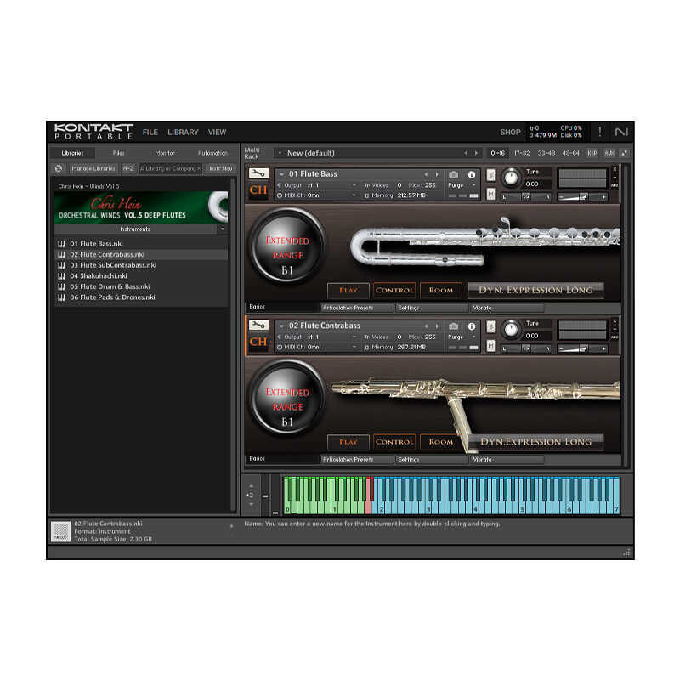
Task: Go to previous preset arrow for 02 Flute Contrabass
Action: 427,326
